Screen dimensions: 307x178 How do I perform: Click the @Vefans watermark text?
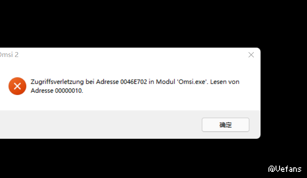[285, 169]
